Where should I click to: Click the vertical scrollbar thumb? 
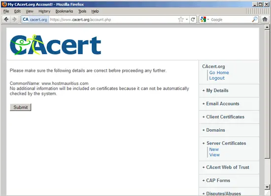pos(267,94)
